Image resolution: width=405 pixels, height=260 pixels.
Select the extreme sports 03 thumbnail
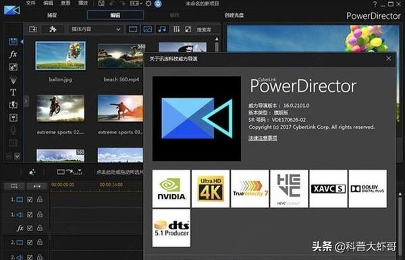pyautogui.click(x=120, y=108)
